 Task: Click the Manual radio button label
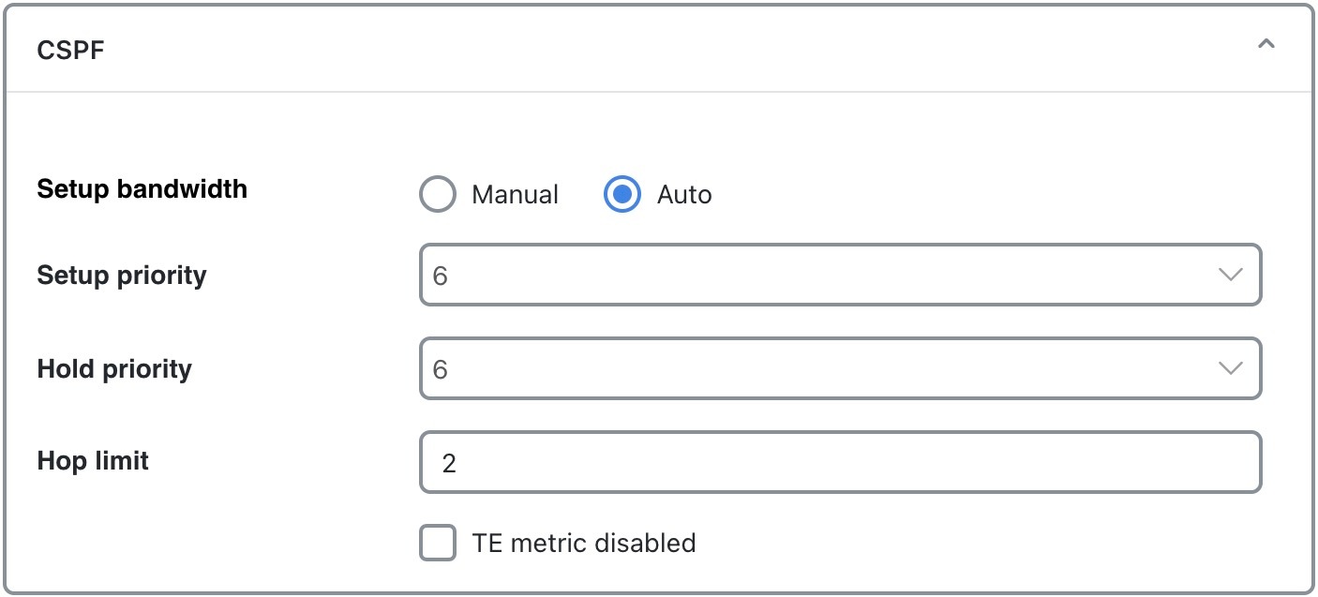514,194
